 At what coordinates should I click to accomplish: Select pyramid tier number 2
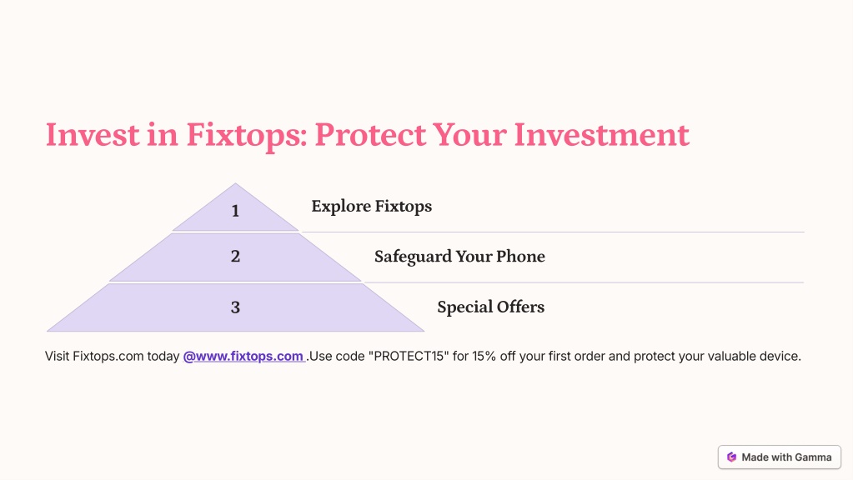[x=235, y=257]
